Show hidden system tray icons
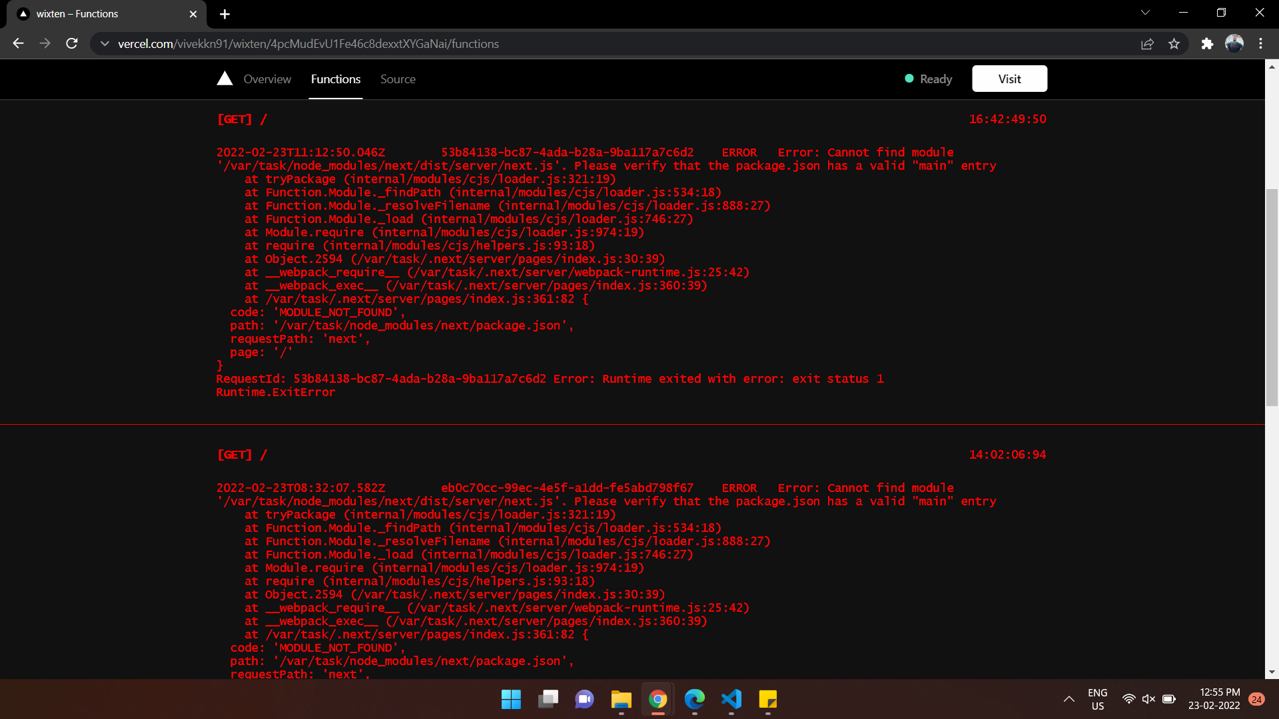Screen dimensions: 1279x719 [1068, 699]
